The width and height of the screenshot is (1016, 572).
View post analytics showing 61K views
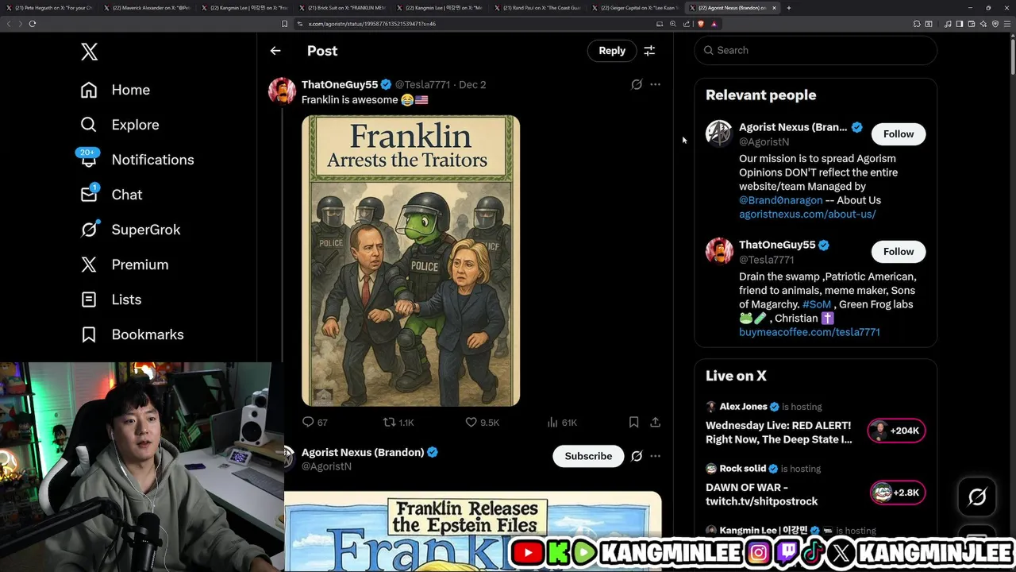click(x=562, y=423)
